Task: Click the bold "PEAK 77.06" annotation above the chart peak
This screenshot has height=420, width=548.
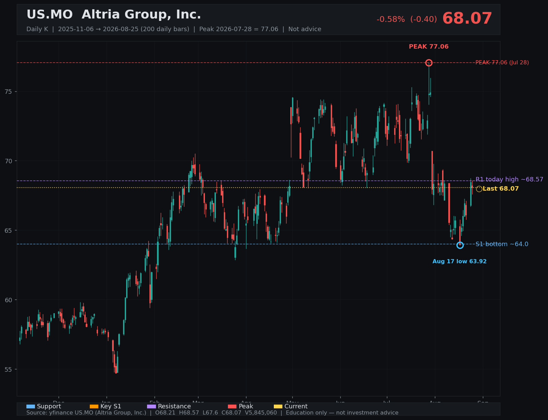Action: [429, 47]
